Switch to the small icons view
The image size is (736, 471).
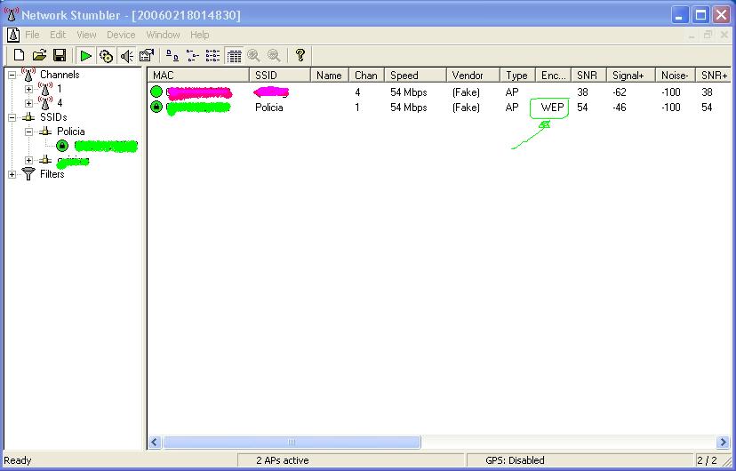coord(193,56)
